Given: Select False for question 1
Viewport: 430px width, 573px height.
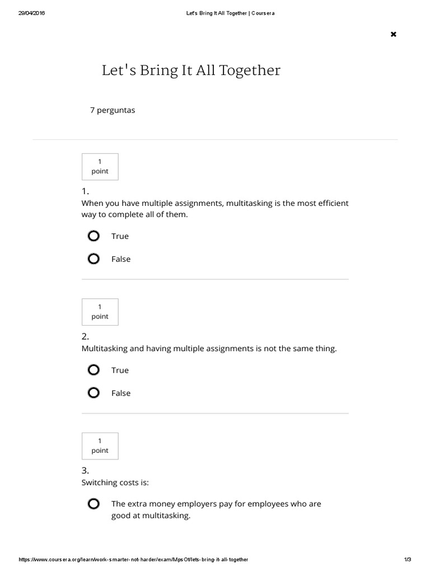Looking at the screenshot, I should 94,259.
